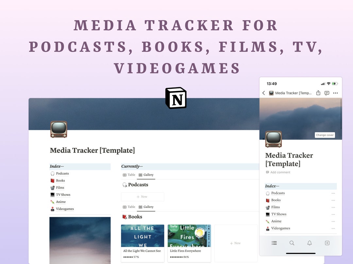Open options dots for Books row in mobile index
The image size is (353, 264).
[333, 200]
